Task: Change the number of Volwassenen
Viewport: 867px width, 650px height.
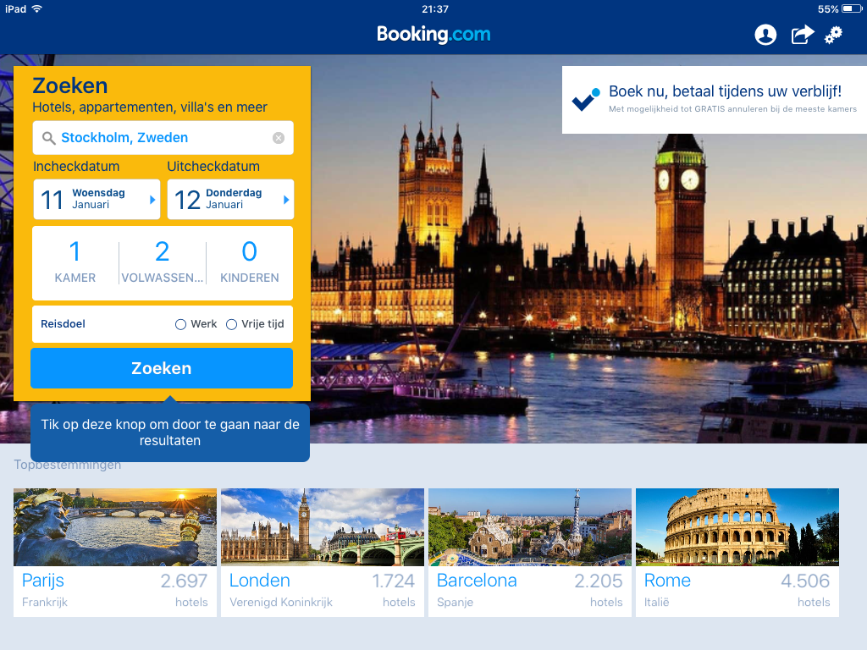Action: click(162, 262)
